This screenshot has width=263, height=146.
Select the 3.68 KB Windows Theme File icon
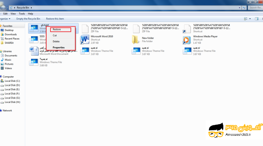click(x=34, y=62)
